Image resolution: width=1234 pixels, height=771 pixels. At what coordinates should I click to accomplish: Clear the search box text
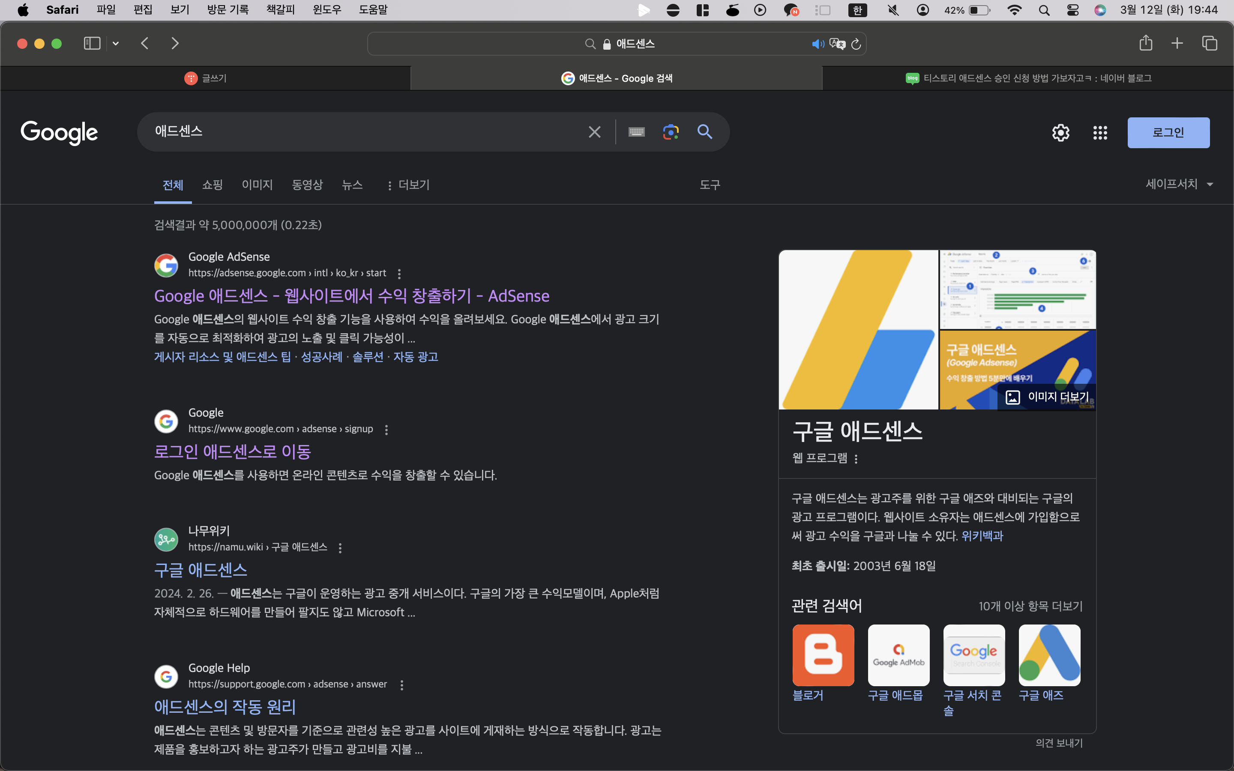pos(595,132)
